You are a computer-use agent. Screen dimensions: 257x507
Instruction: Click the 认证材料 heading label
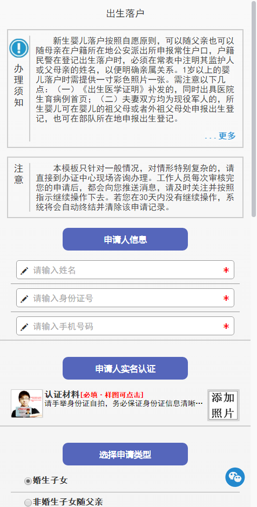62,395
